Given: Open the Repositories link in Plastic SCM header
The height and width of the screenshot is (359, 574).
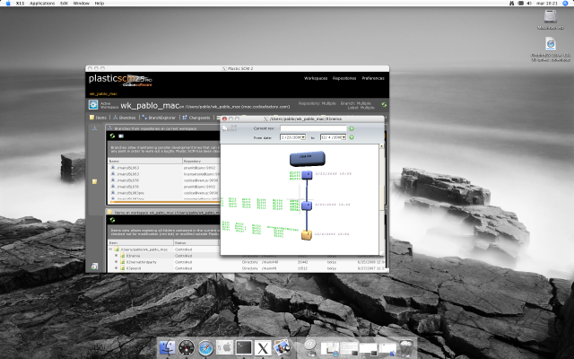Looking at the screenshot, I should pyautogui.click(x=344, y=78).
